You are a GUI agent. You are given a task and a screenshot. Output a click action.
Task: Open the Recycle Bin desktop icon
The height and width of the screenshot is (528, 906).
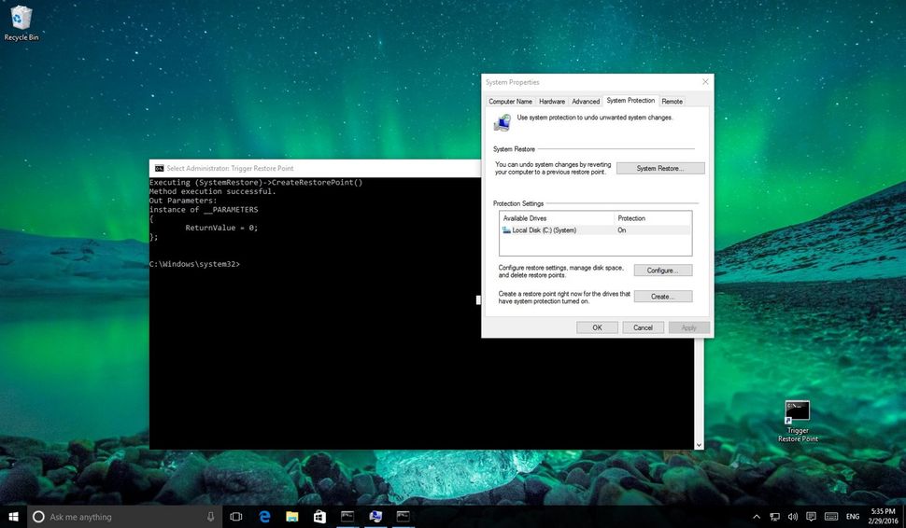coord(21,23)
